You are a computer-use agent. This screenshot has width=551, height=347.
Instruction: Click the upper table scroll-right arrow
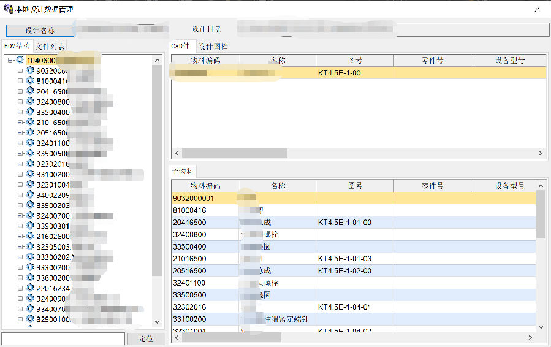point(541,153)
